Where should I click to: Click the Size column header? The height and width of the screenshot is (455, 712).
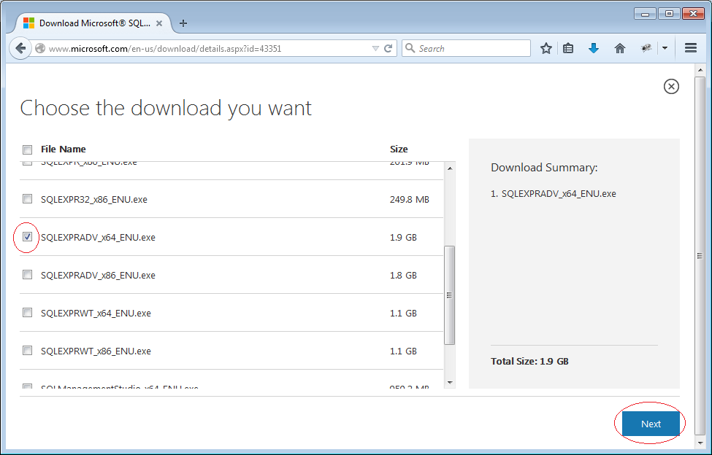tap(399, 149)
